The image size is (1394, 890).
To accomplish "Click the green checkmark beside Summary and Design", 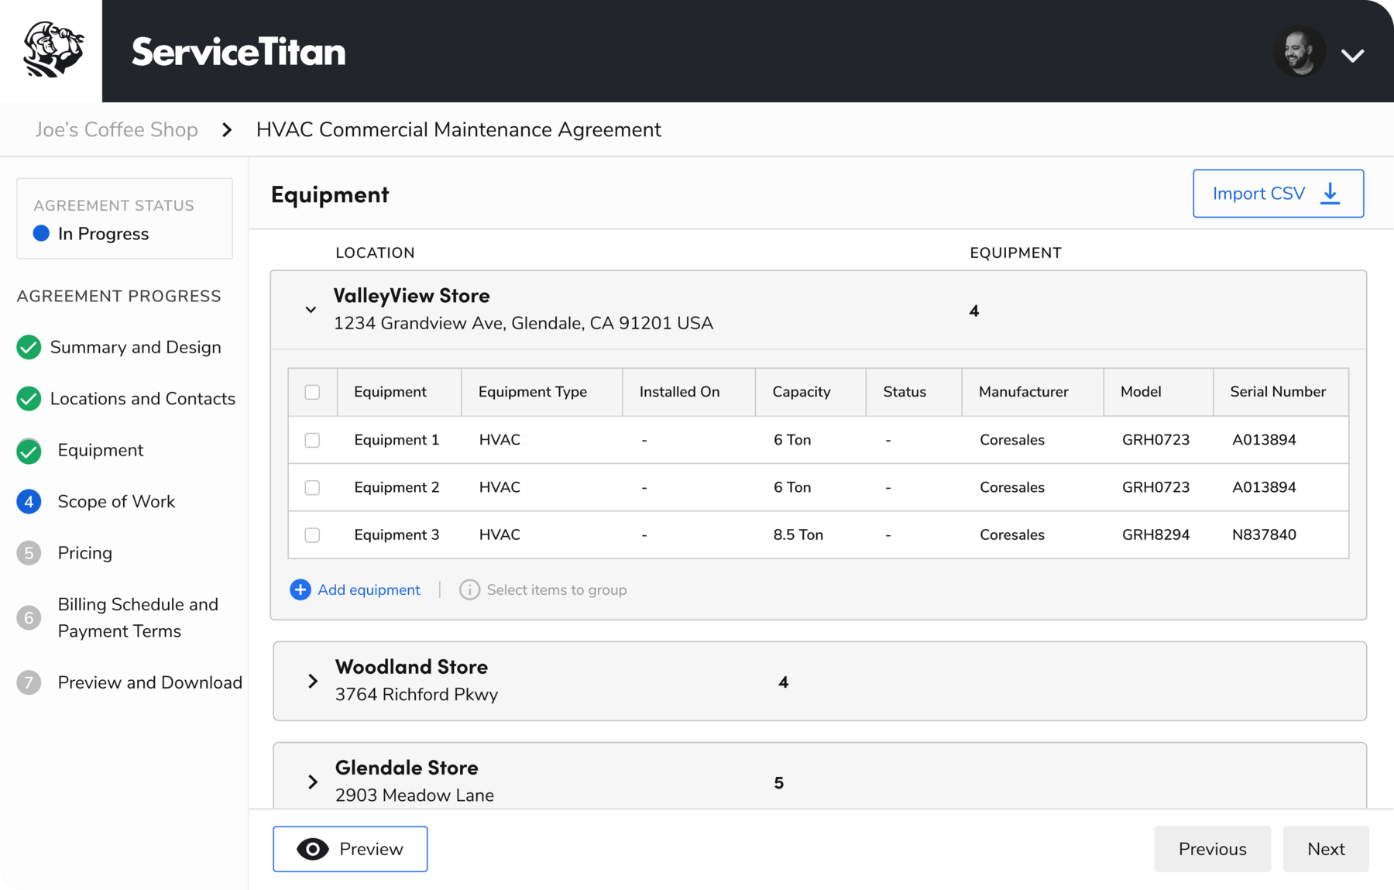I will tap(29, 347).
